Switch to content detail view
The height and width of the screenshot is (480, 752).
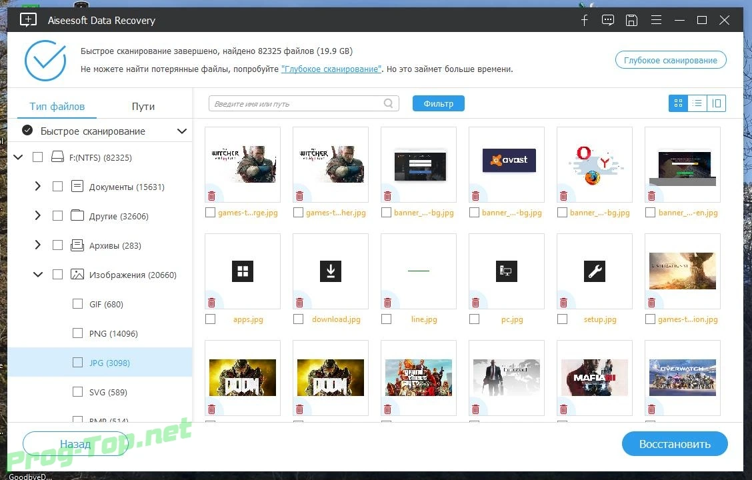coord(716,103)
